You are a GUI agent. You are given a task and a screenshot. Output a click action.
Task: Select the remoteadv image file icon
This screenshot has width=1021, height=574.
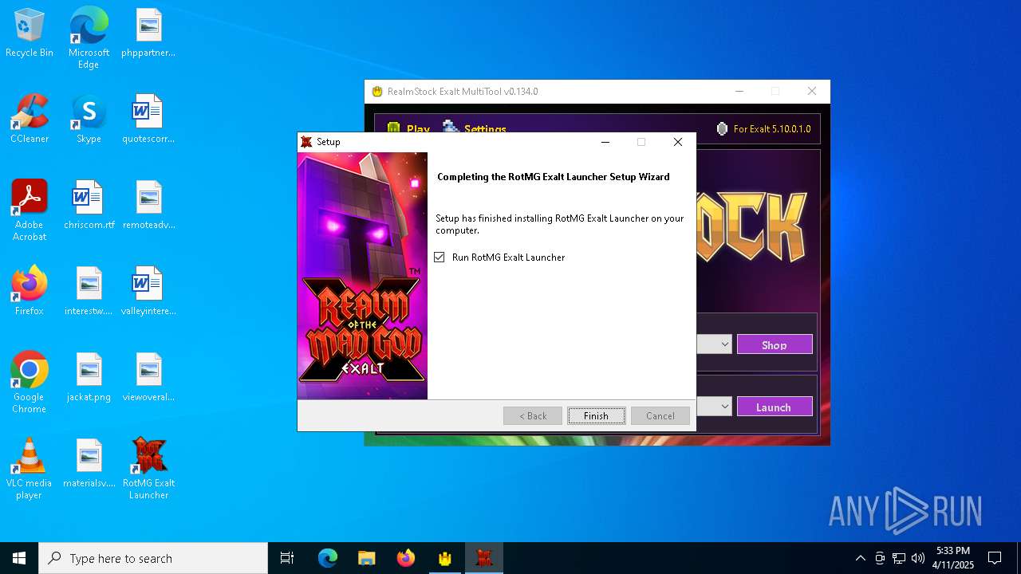(x=148, y=205)
